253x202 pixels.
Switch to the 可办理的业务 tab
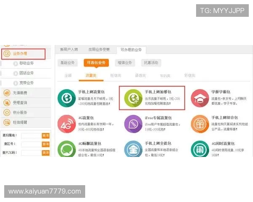(x=131, y=50)
